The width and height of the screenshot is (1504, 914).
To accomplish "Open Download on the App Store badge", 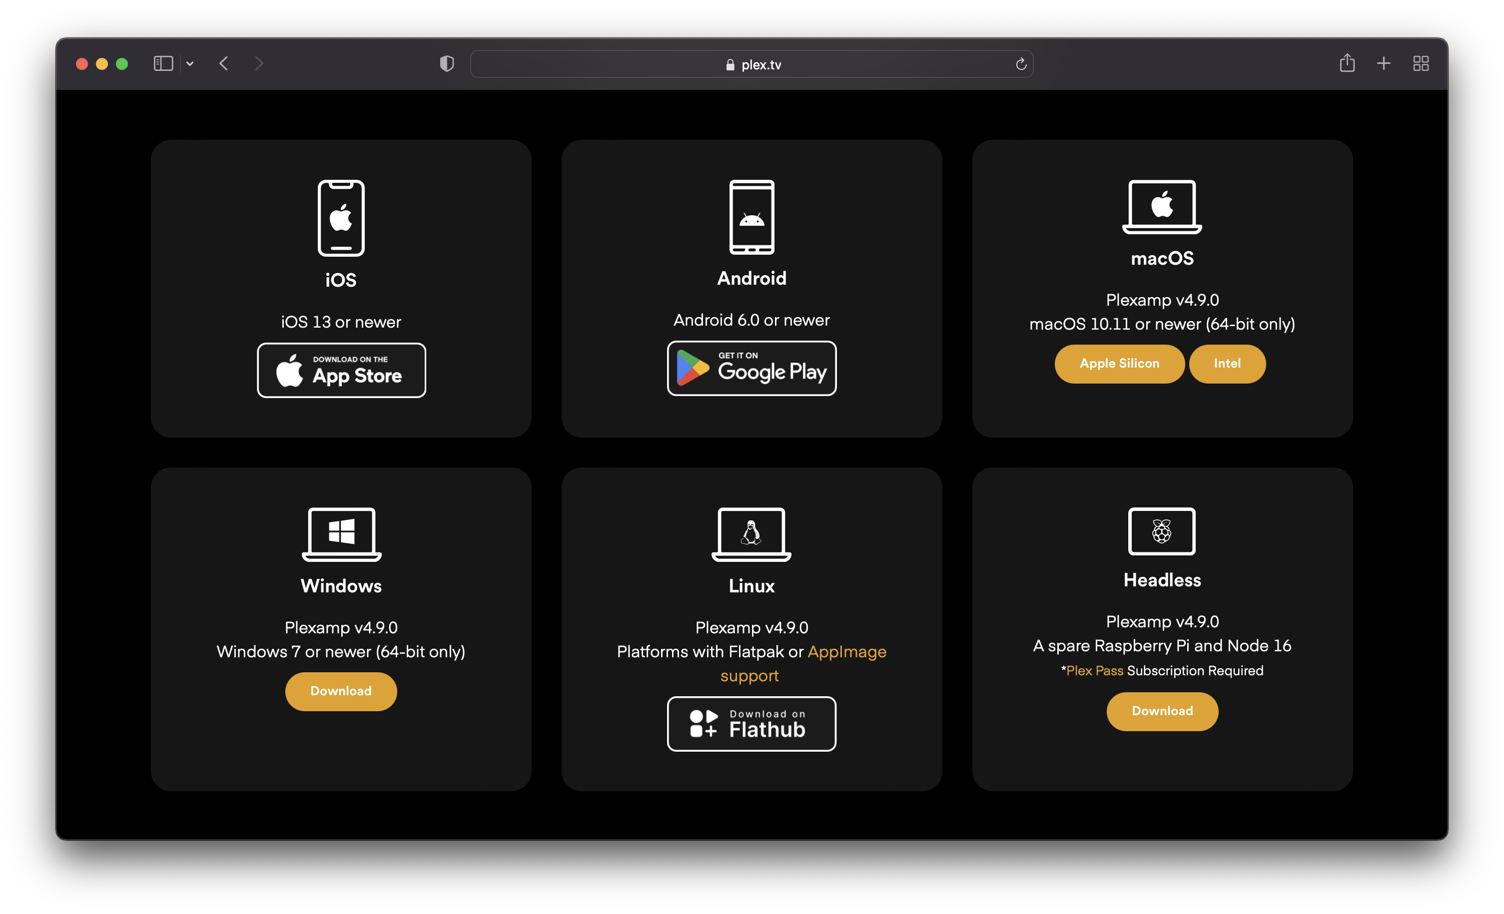I will pyautogui.click(x=341, y=371).
